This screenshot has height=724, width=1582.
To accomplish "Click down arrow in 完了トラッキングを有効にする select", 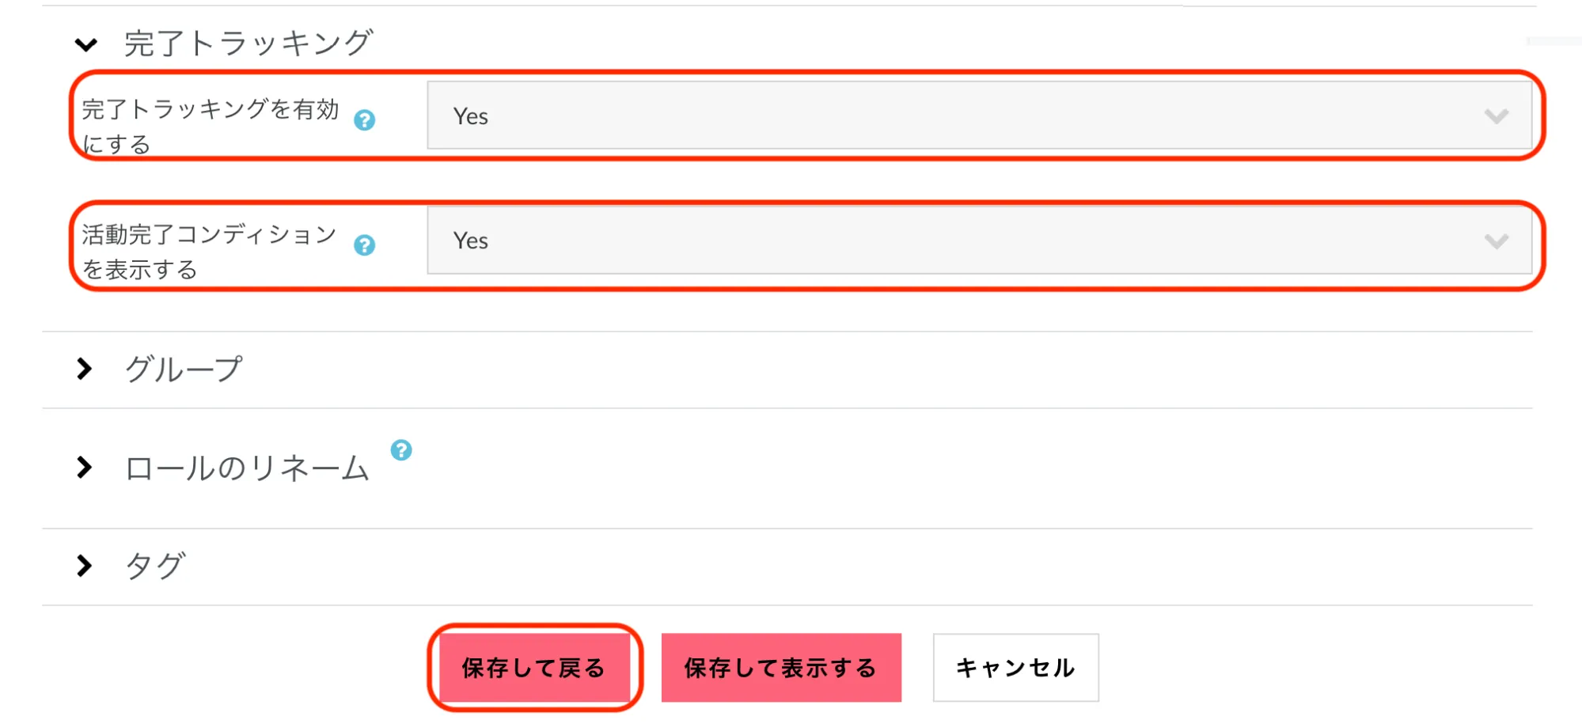I will [1496, 116].
